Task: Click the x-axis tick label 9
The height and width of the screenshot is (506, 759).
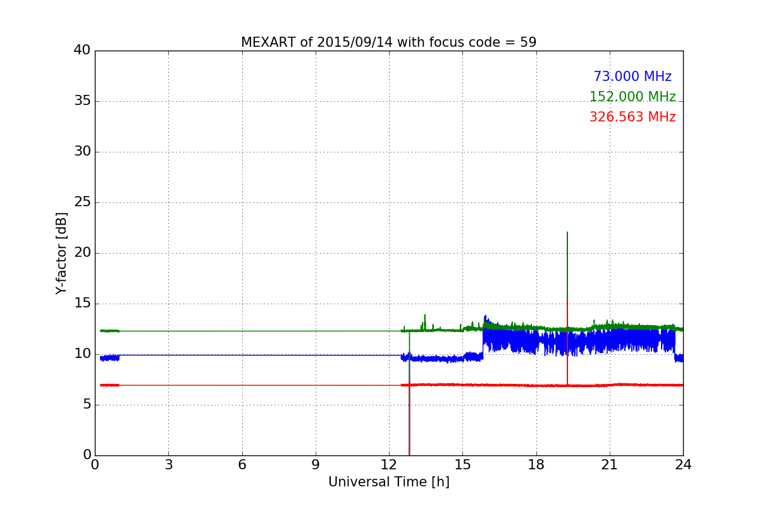Action: pyautogui.click(x=316, y=465)
